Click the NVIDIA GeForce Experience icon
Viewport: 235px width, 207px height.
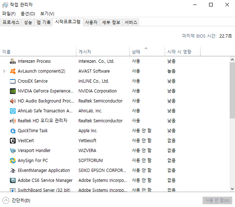pos(13,91)
